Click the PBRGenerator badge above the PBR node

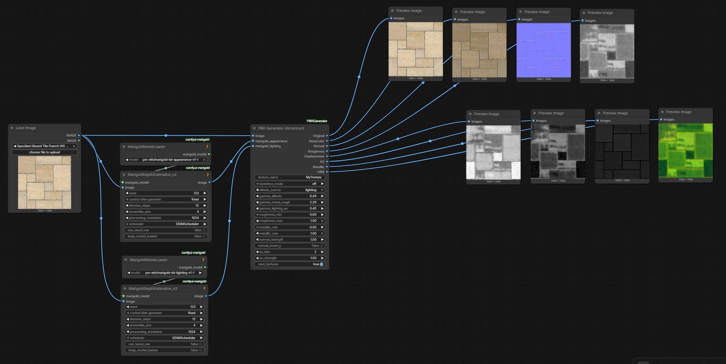tap(317, 121)
